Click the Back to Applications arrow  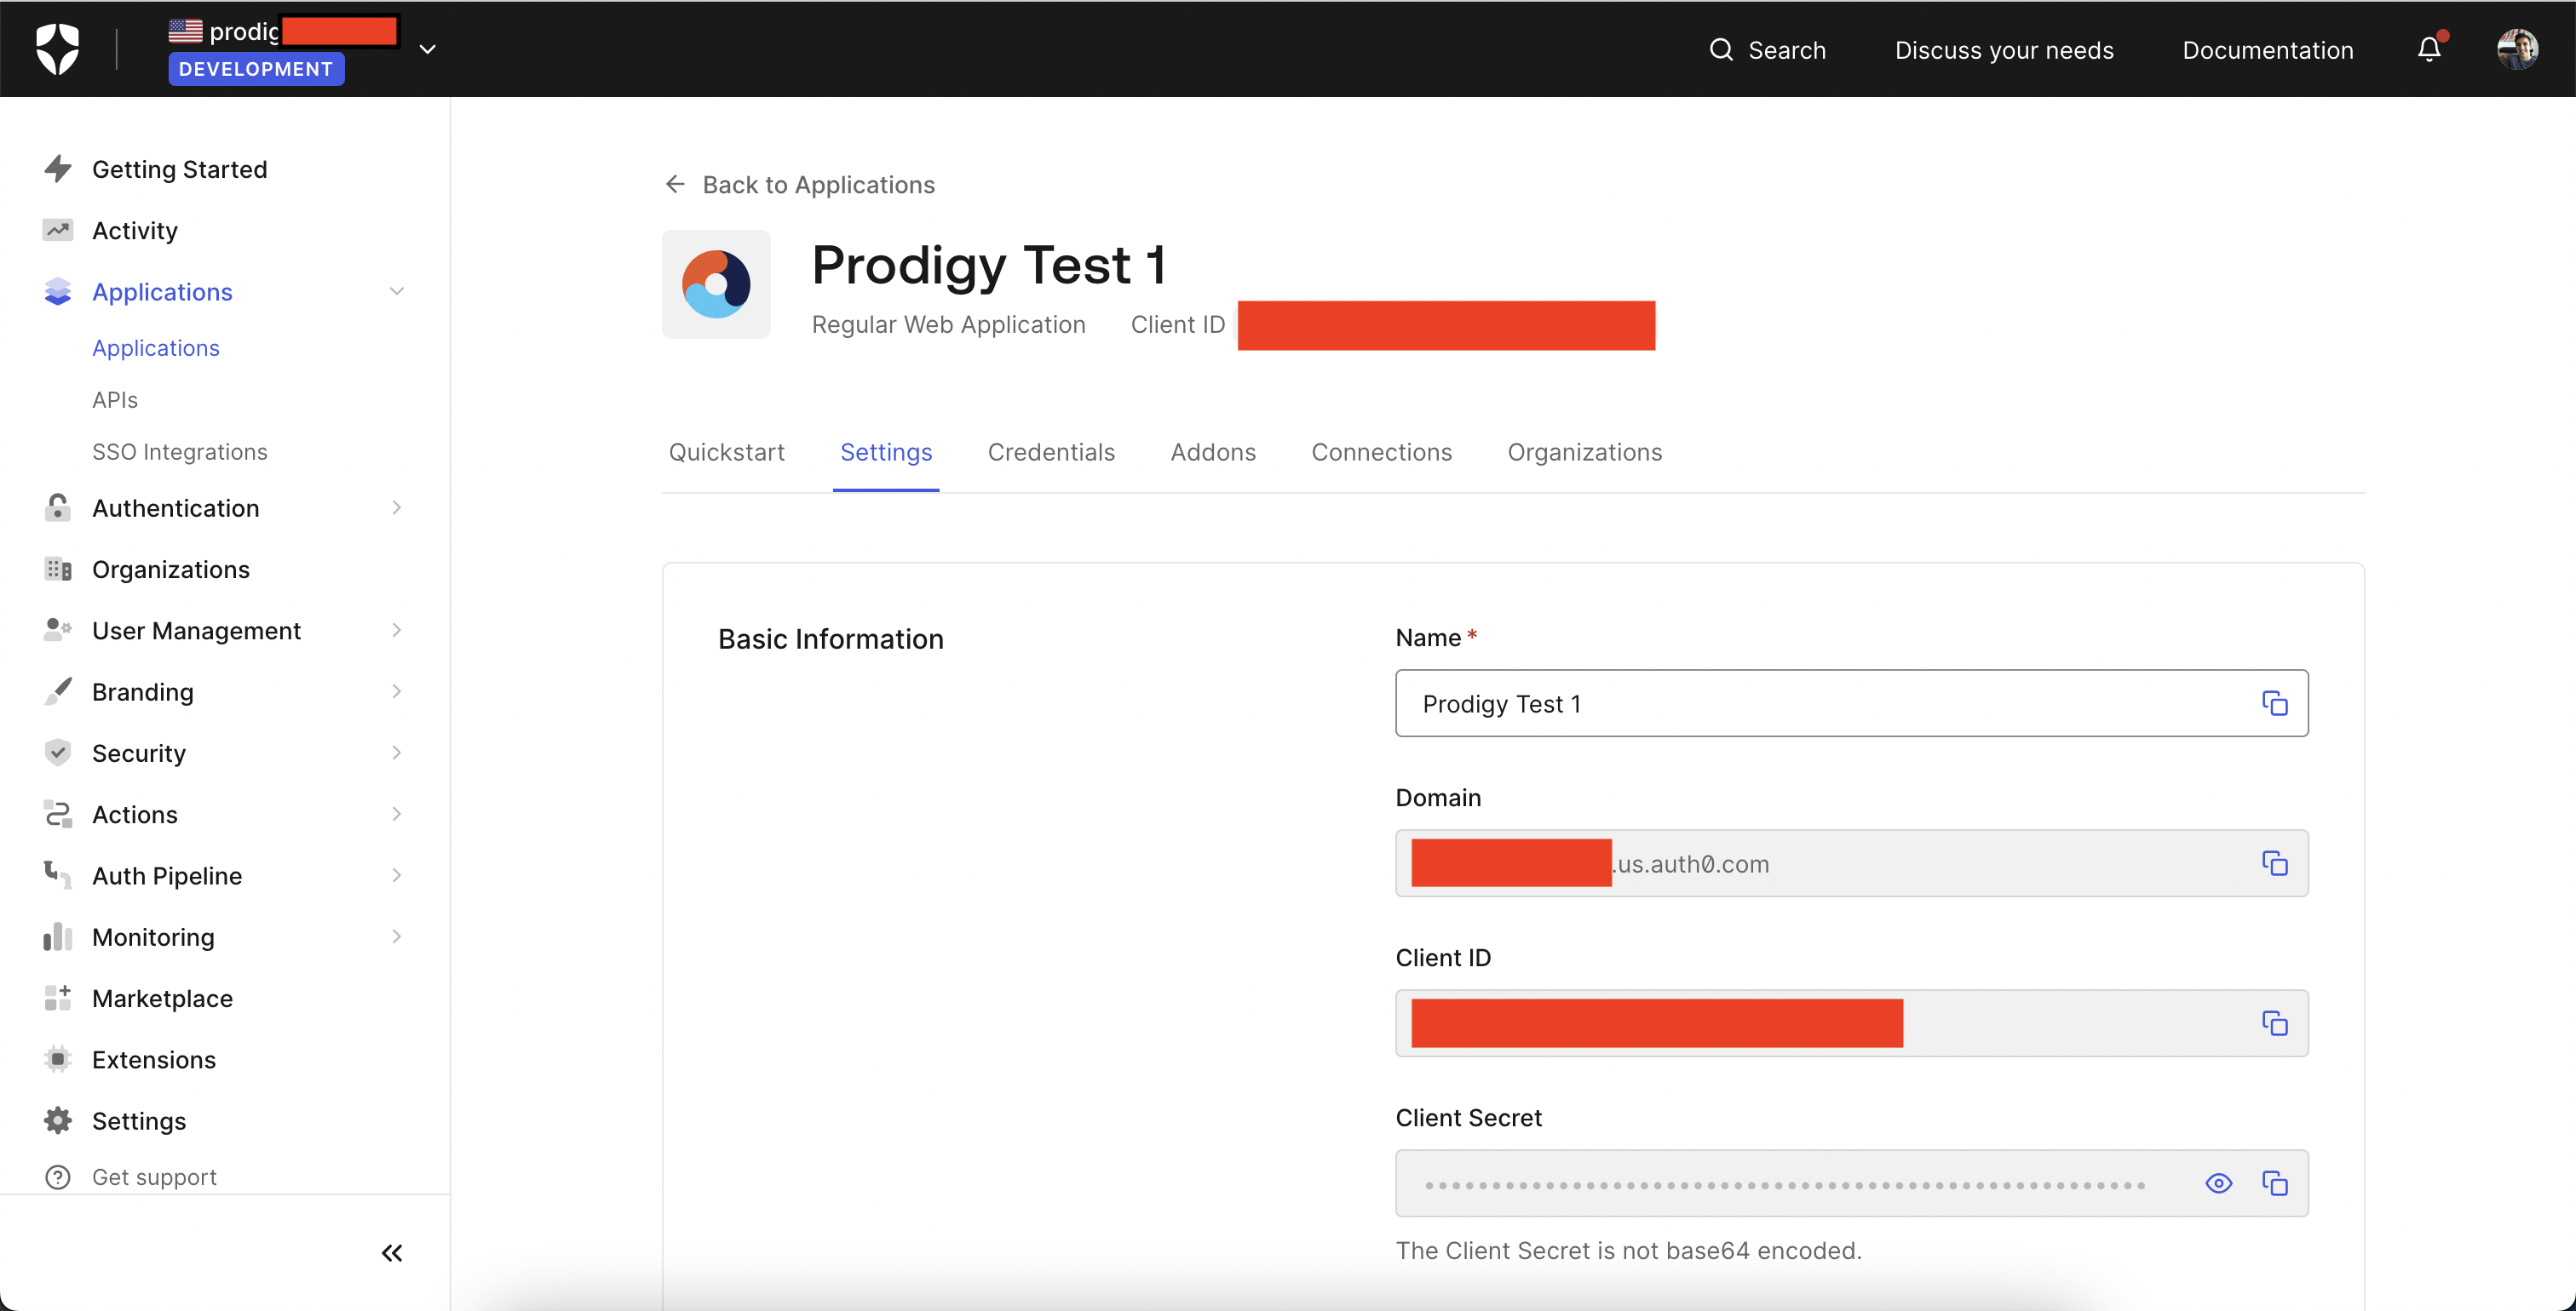(x=675, y=184)
